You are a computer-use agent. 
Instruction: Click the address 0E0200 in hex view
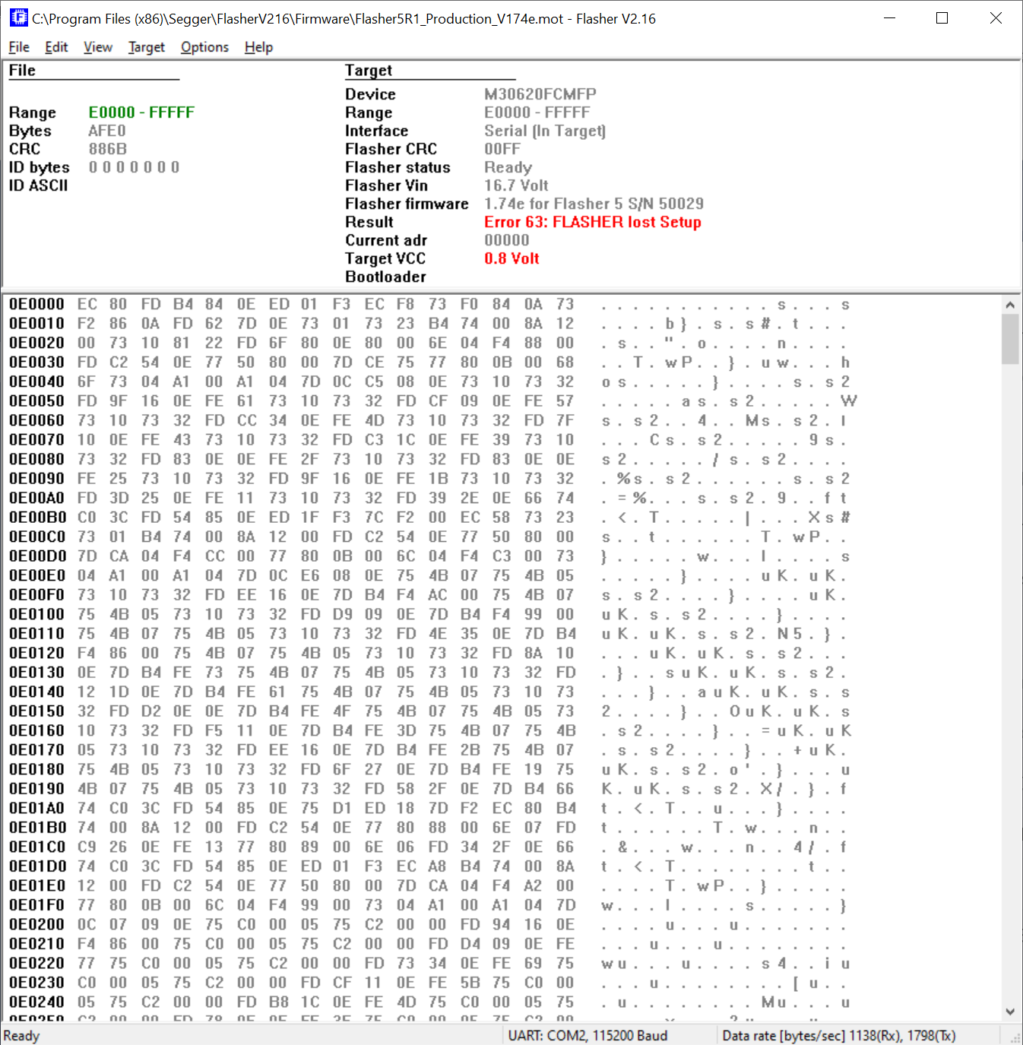36,925
